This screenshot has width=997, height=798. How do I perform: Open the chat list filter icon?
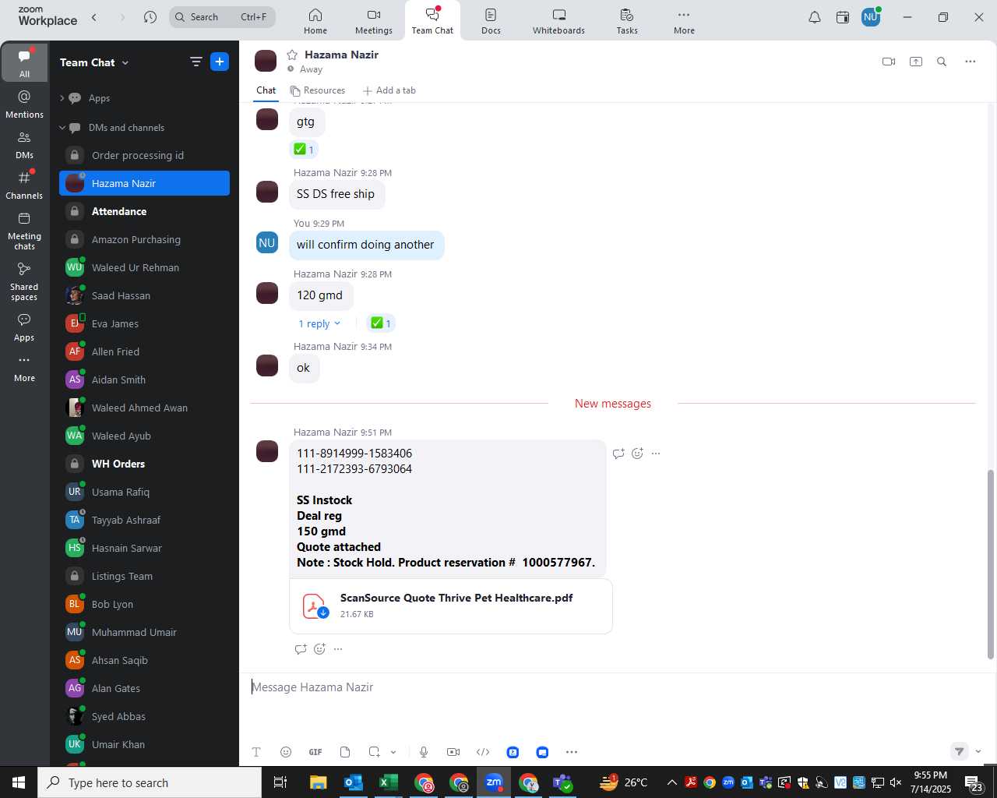tap(196, 62)
